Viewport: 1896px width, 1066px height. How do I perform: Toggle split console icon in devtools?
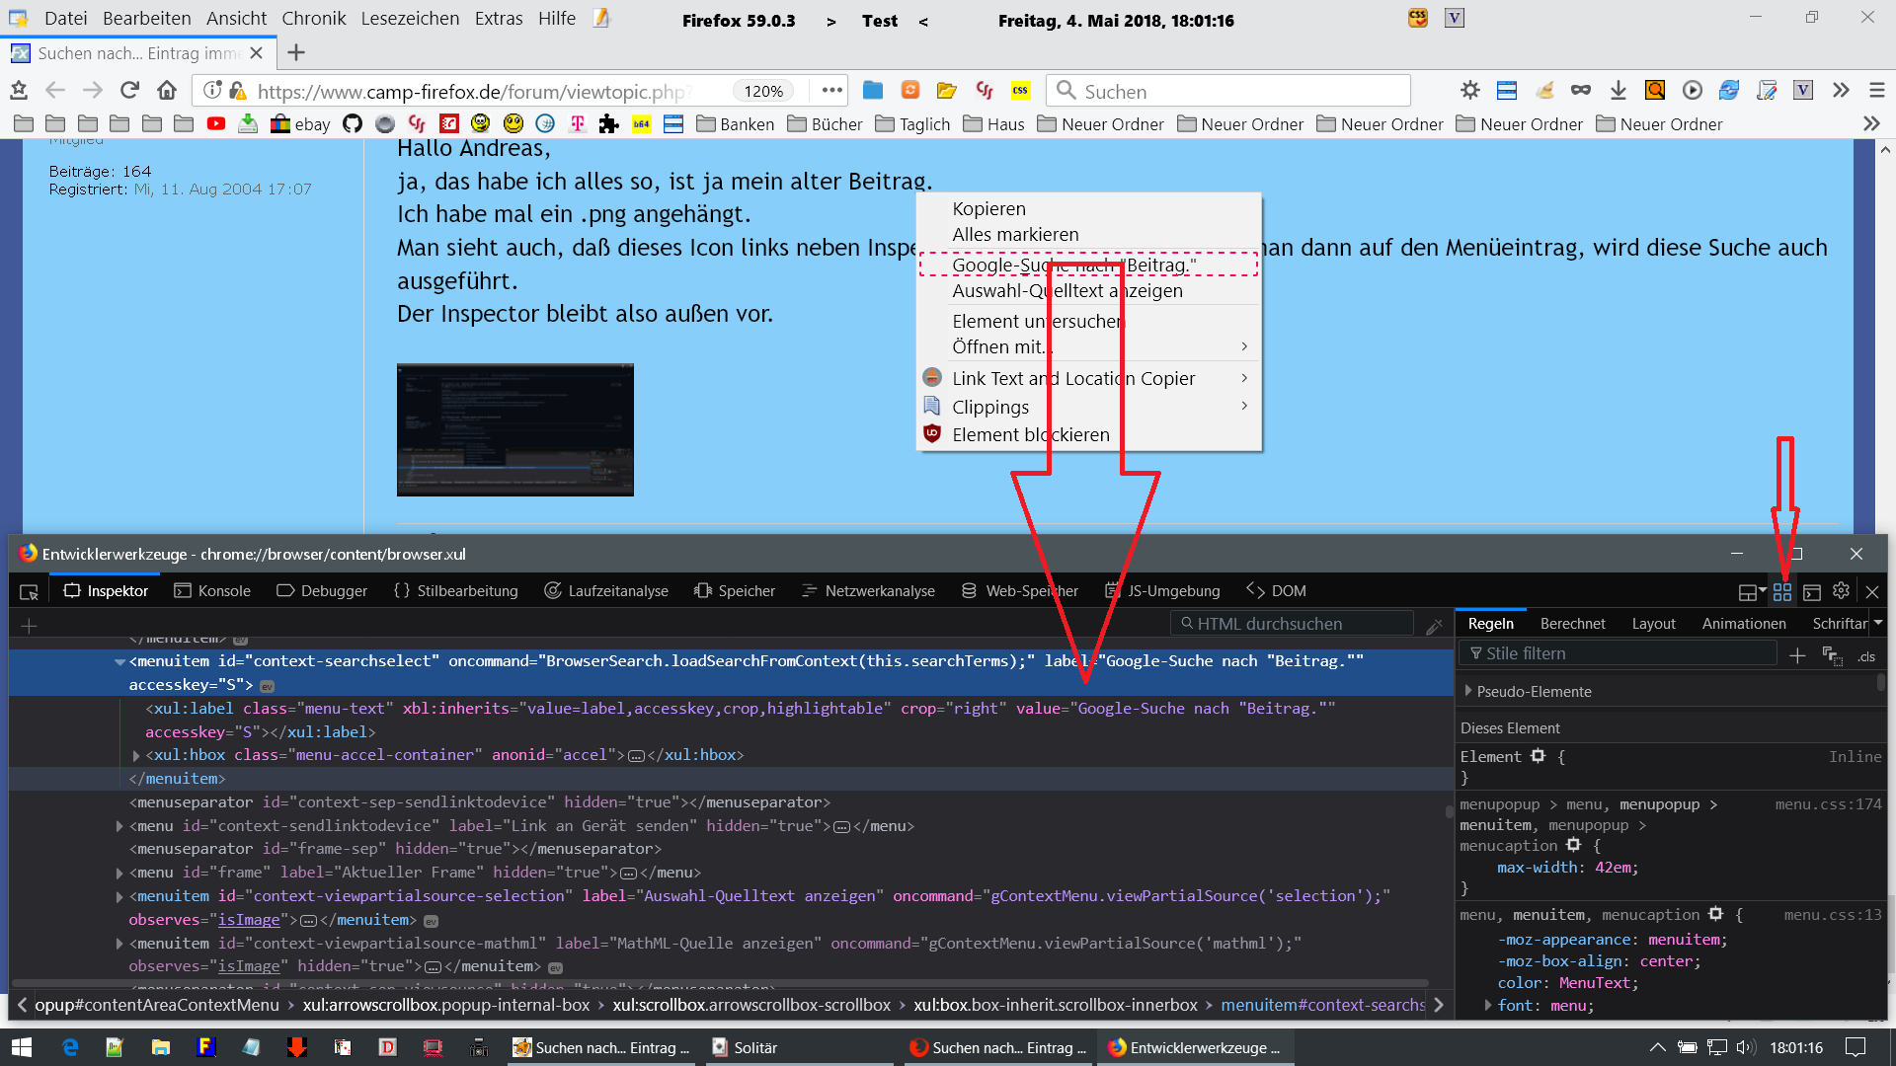point(1812,591)
